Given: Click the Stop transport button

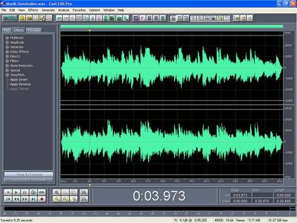Looking at the screenshot, I should (x=8, y=192).
